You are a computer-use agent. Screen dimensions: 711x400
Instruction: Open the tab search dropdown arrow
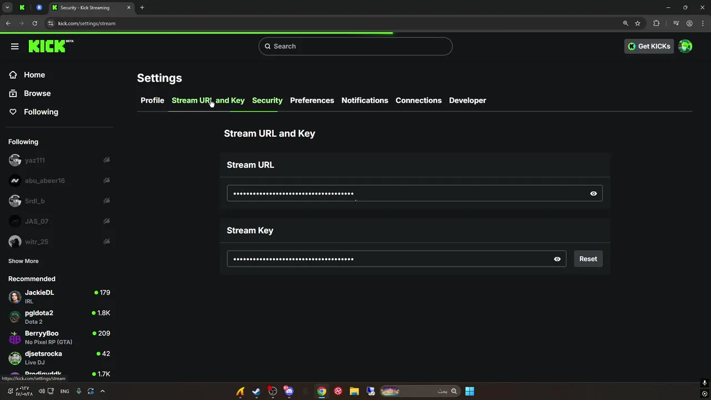[x=7, y=8]
